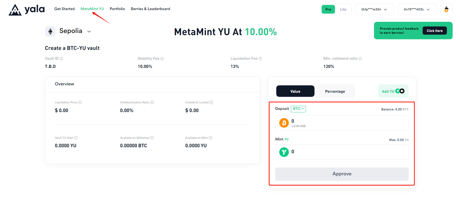Click Min. collateral ratio info icon

(x=360, y=59)
